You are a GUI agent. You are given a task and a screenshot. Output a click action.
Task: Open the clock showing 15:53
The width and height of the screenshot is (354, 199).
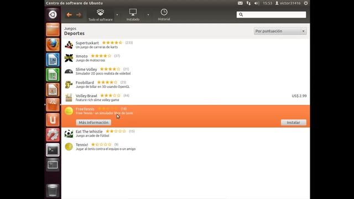coord(267,3)
